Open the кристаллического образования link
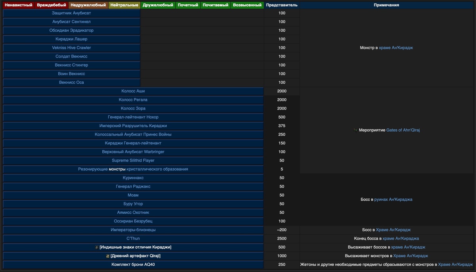Image resolution: width=476 pixels, height=272 pixels. (x=157, y=169)
